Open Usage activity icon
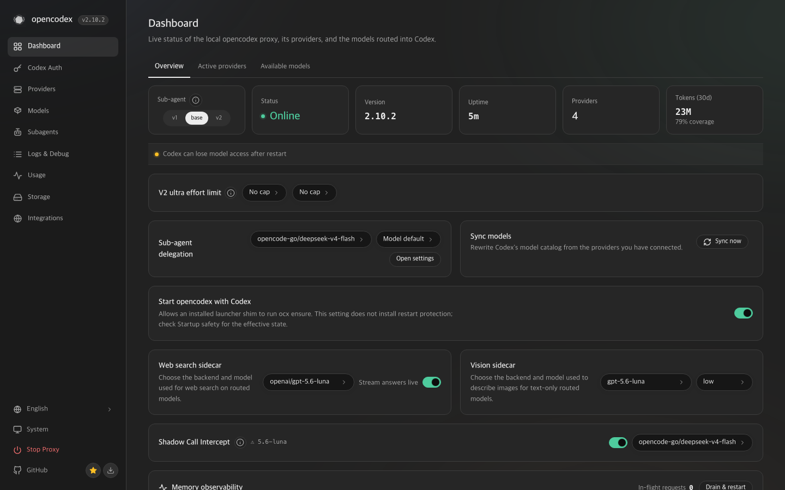 (x=17, y=175)
